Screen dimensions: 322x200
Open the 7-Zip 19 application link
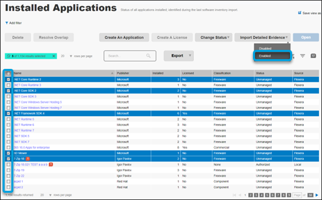click(x=19, y=170)
